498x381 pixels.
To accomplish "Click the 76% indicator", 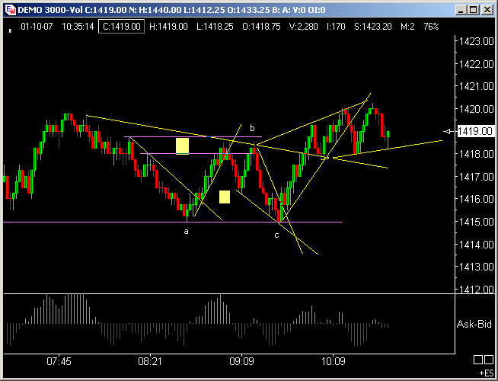I will coord(431,27).
